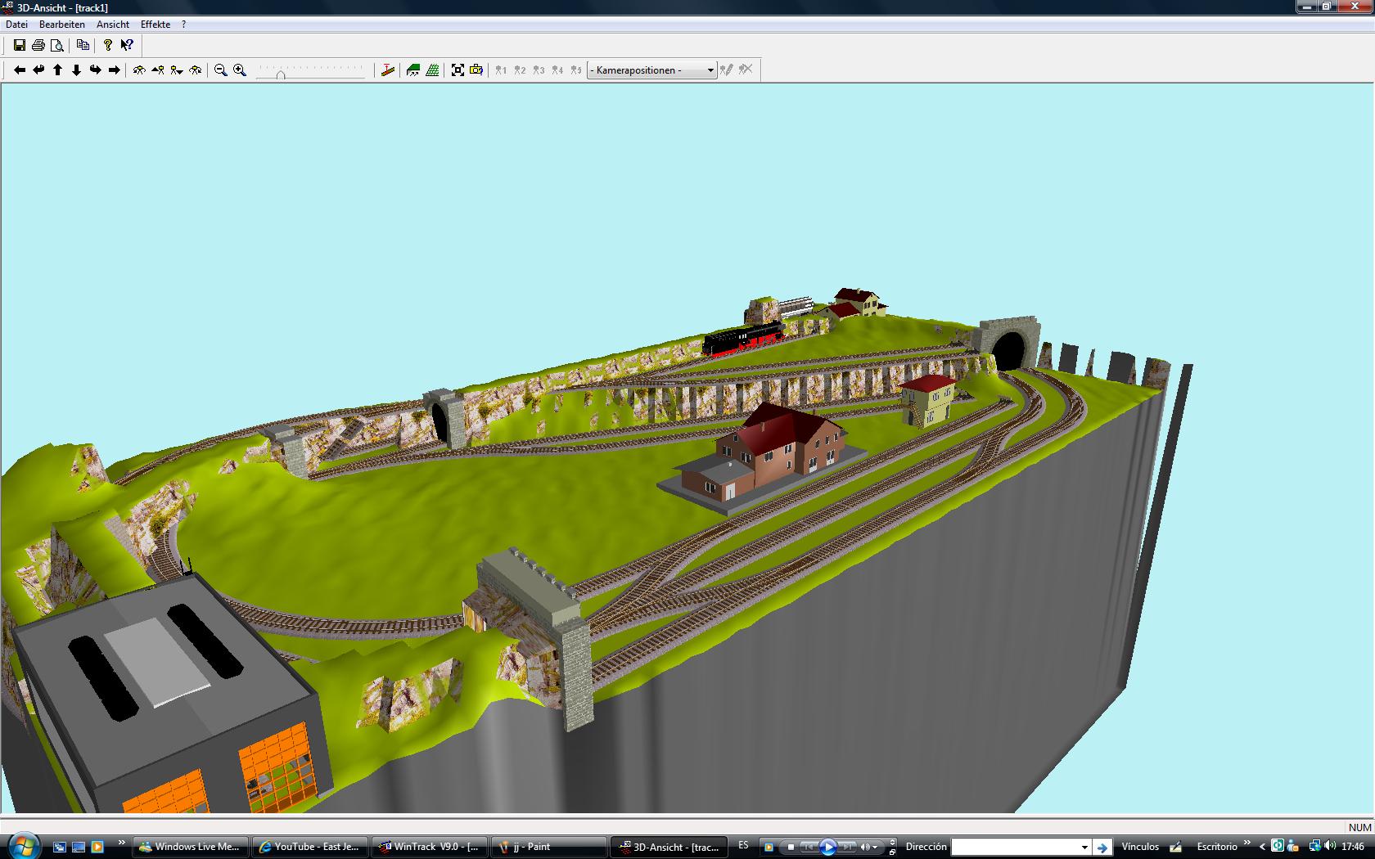Open the Effekte menu
The height and width of the screenshot is (859, 1375).
pos(156,25)
